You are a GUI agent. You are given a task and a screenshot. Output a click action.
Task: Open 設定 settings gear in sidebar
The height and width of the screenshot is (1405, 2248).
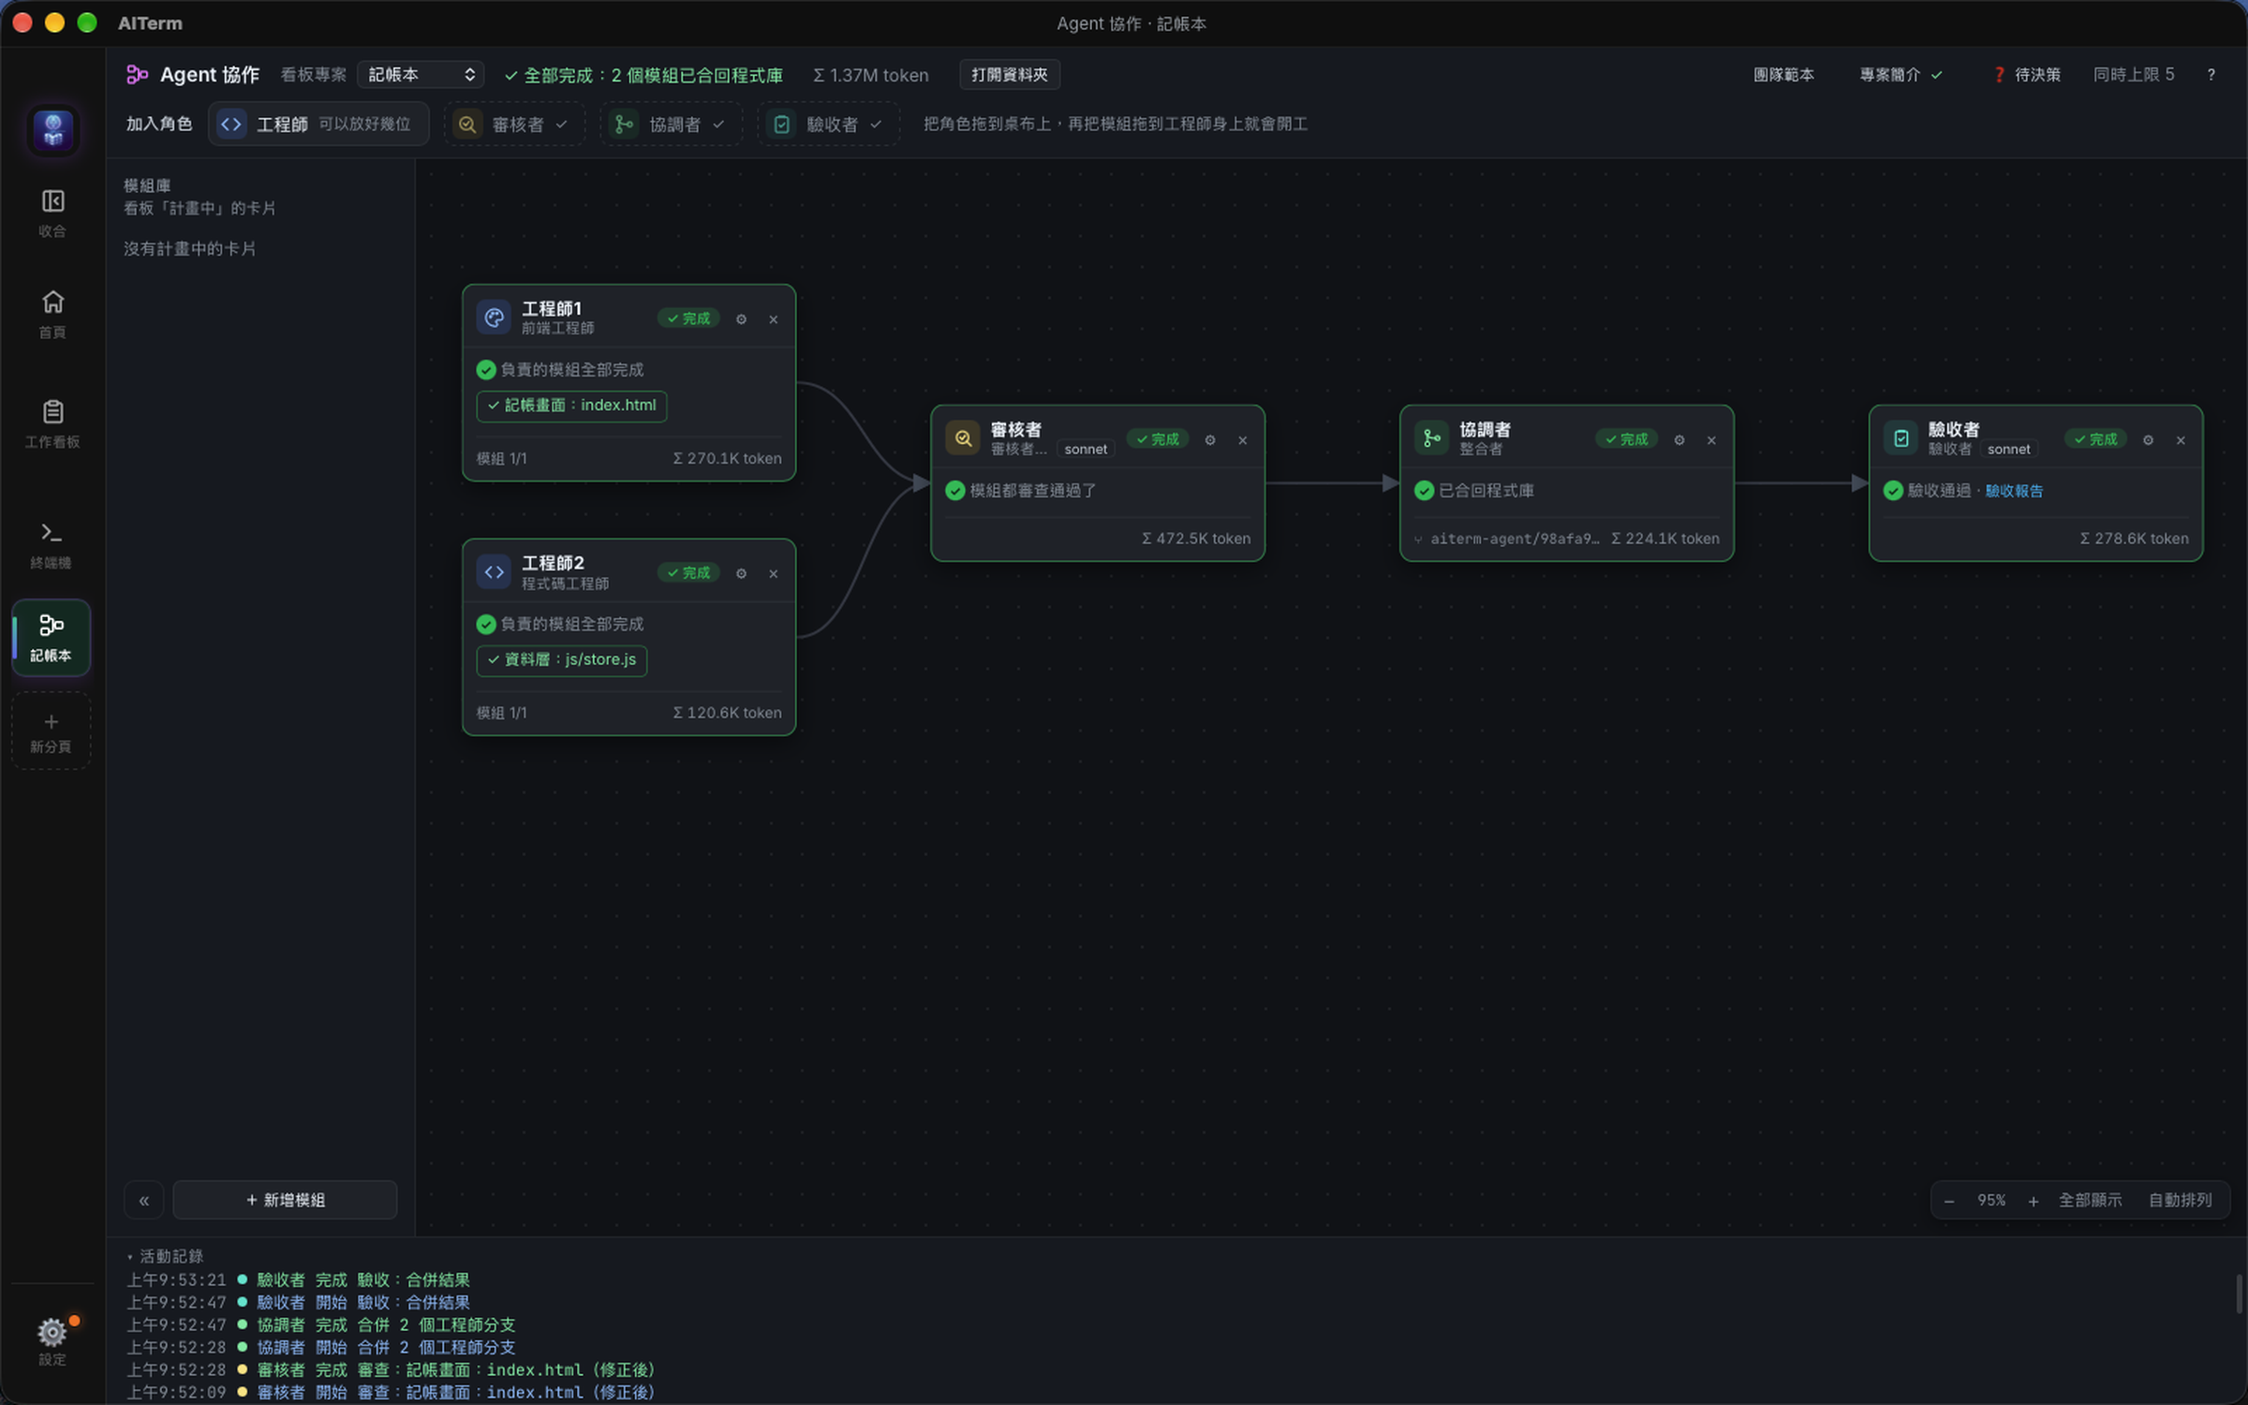coord(52,1339)
